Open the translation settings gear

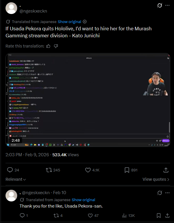85,22
